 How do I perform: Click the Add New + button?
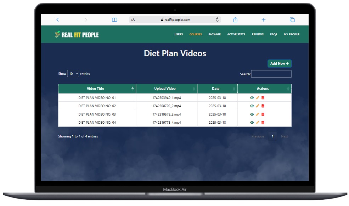pyautogui.click(x=279, y=64)
